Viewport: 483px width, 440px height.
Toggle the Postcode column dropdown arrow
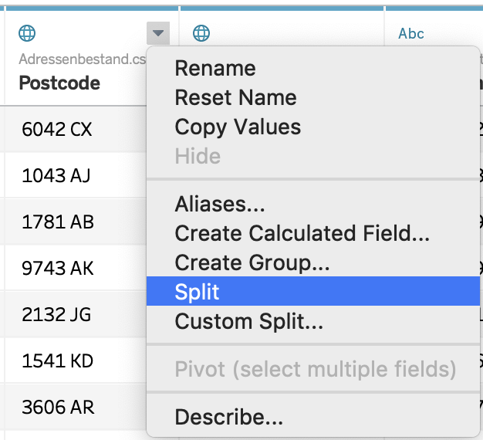tap(157, 33)
